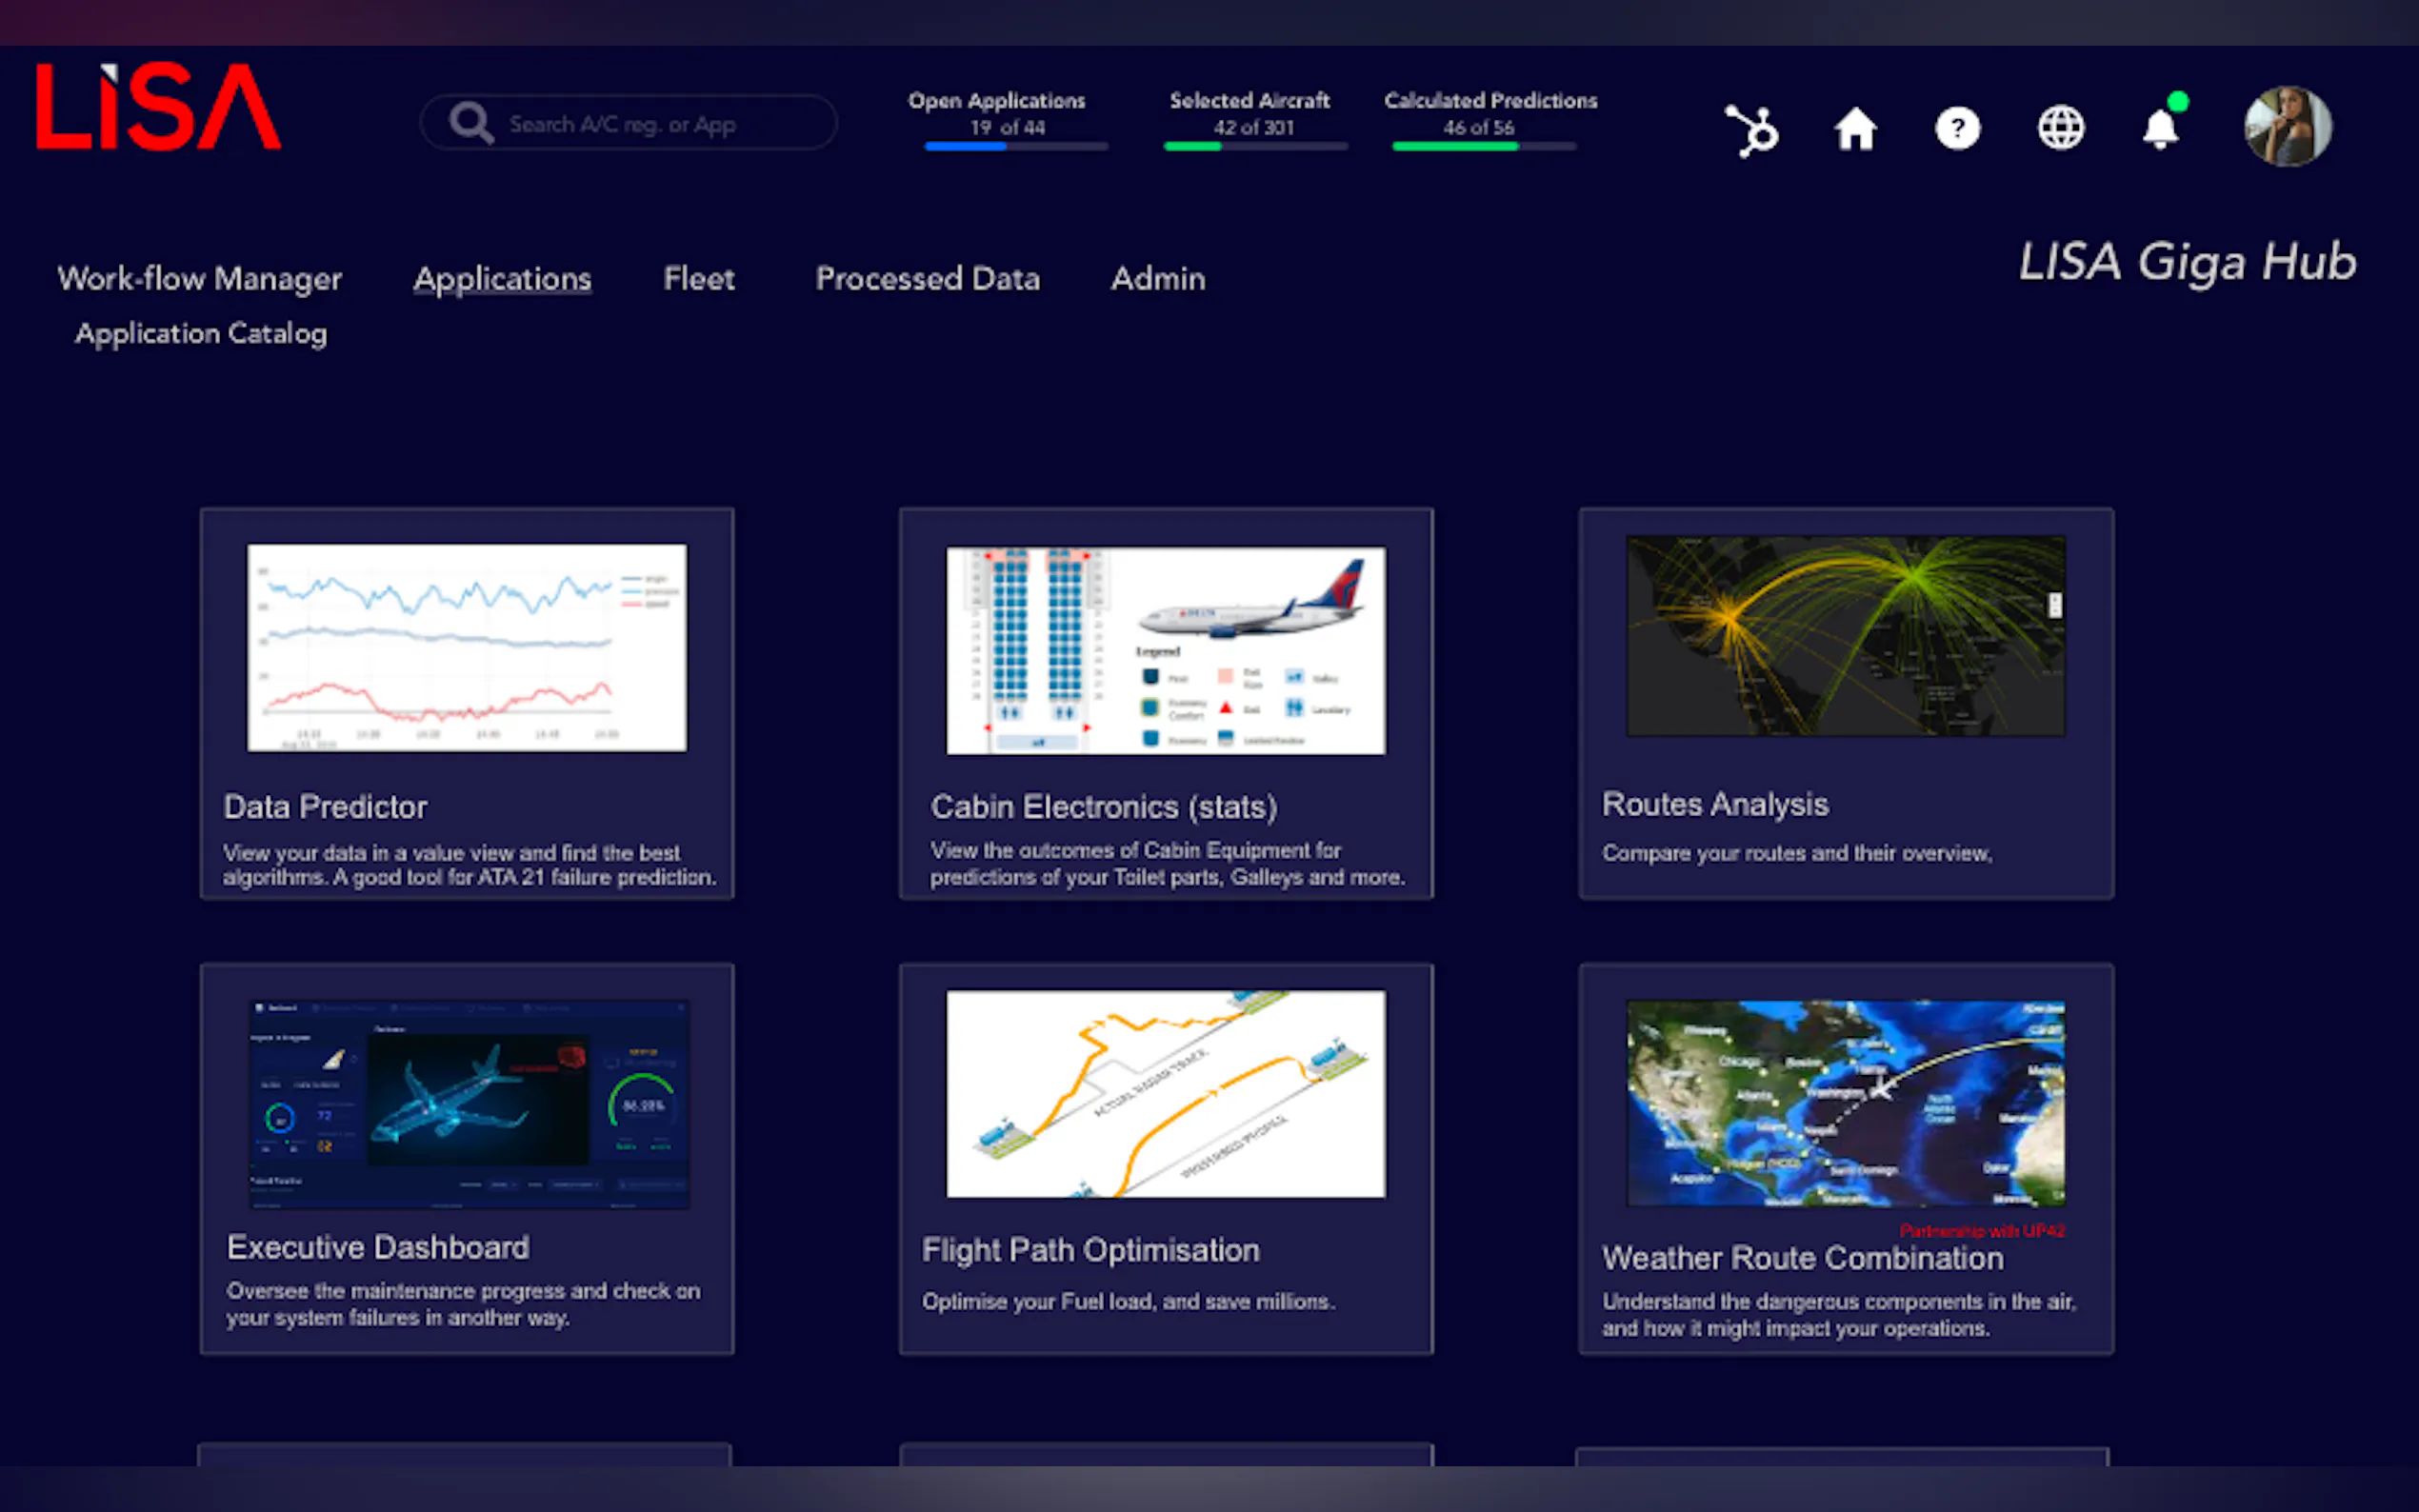
Task: Click the Application Catalog link
Action: pos(201,333)
